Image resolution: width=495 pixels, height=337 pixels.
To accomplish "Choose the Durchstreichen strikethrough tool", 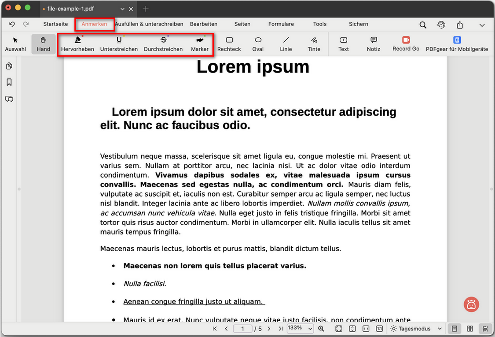I will click(x=163, y=44).
